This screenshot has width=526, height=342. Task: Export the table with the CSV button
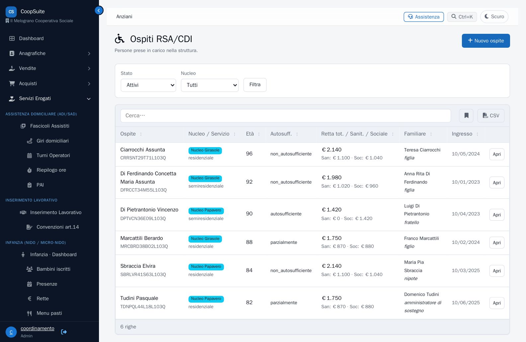pos(491,116)
